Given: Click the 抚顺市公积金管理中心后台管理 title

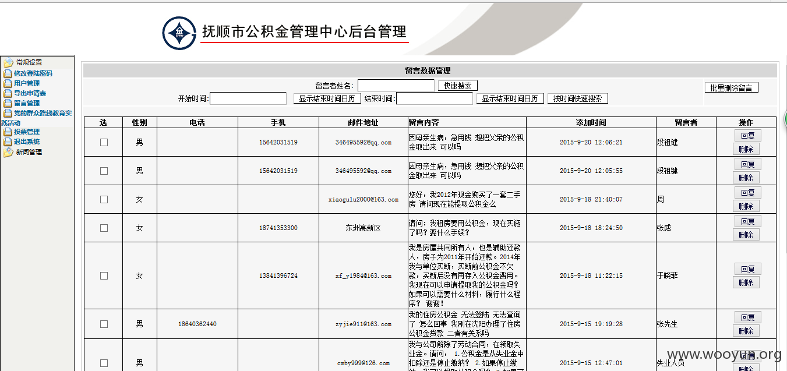Looking at the screenshot, I should (304, 31).
